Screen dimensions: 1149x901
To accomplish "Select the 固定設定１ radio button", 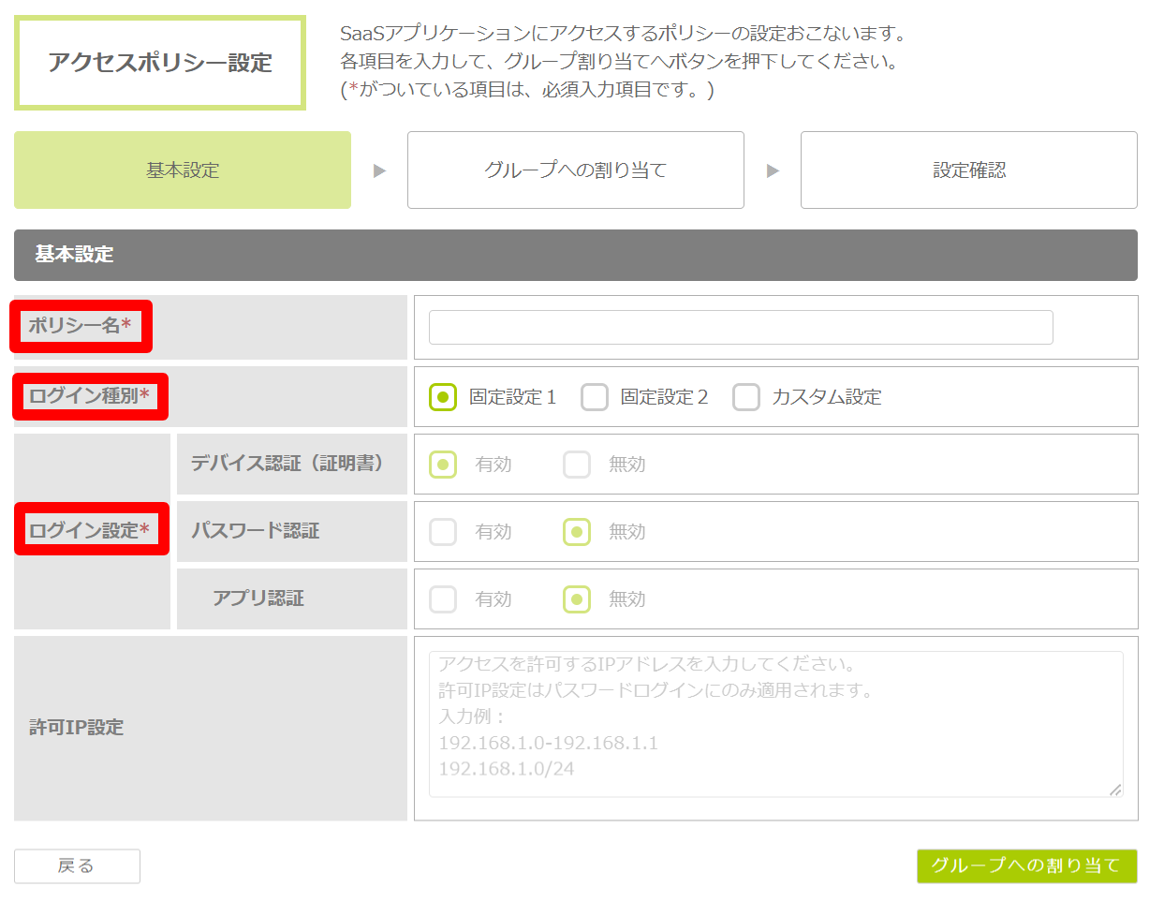I will [443, 397].
